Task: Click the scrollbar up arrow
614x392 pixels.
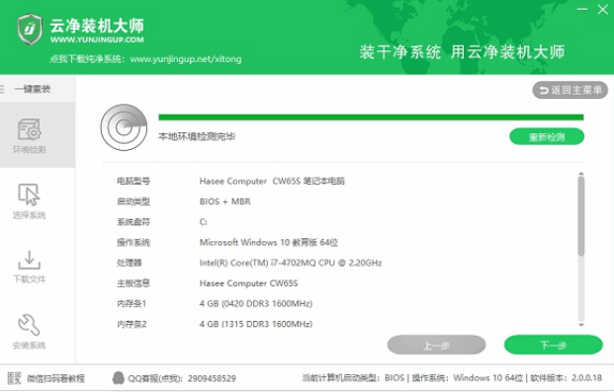Action: tap(581, 174)
